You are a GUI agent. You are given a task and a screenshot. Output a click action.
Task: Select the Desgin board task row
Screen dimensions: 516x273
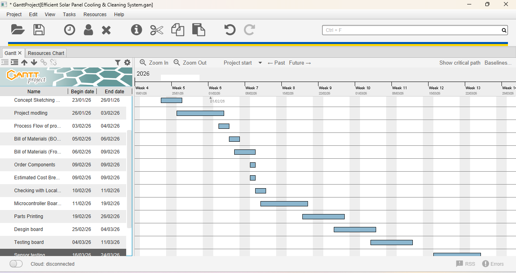click(63, 229)
